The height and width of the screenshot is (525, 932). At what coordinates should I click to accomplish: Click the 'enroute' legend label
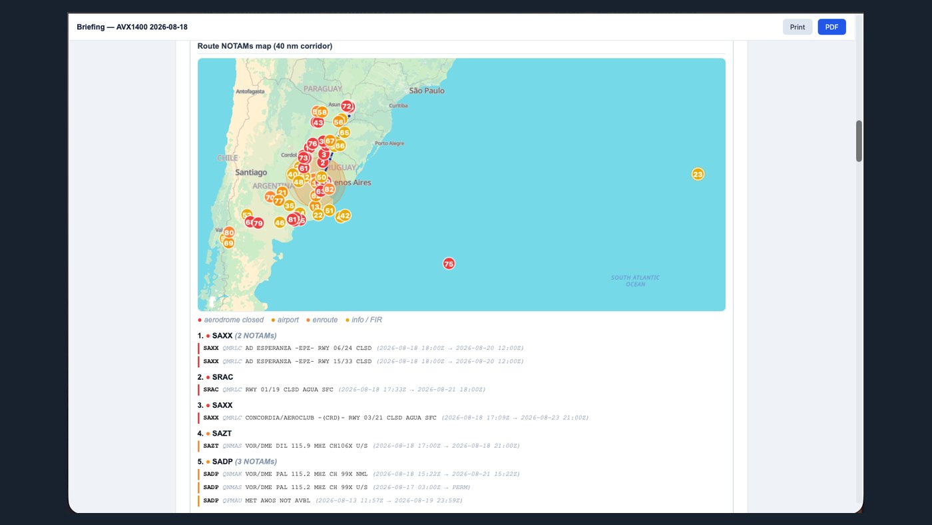click(326, 320)
